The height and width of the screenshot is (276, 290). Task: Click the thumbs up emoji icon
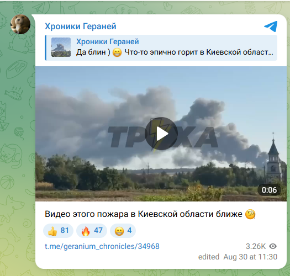click(52, 231)
